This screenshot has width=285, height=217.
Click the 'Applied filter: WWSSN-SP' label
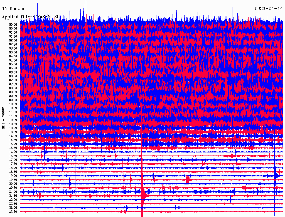(x=31, y=17)
